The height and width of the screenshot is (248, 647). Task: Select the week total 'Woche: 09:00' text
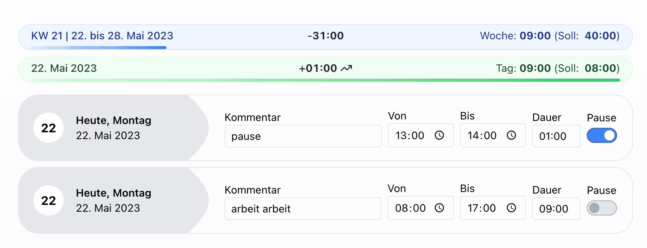515,36
